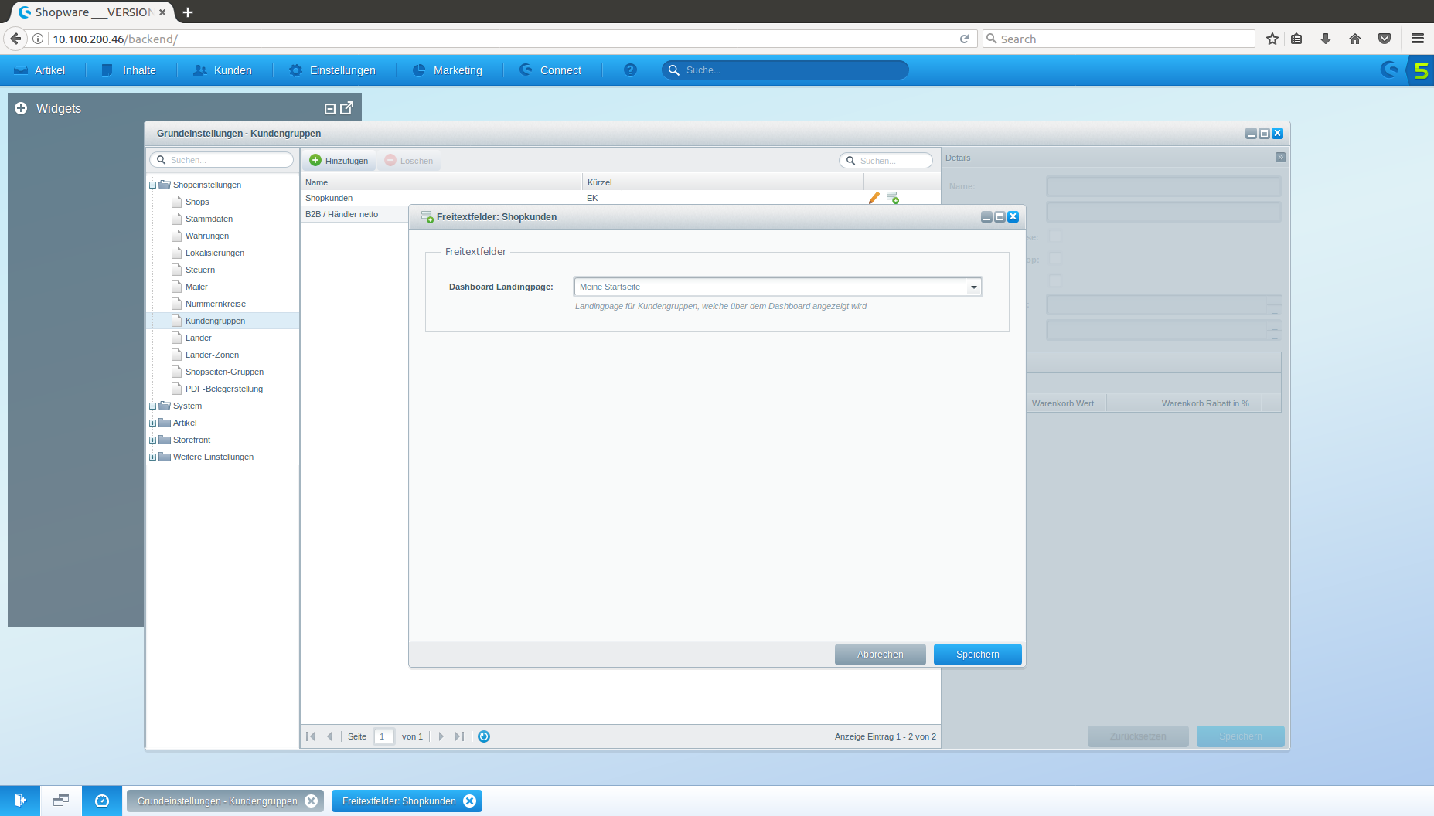Expand the Weitere Einstellungen folder
1434x816 pixels.
152,457
